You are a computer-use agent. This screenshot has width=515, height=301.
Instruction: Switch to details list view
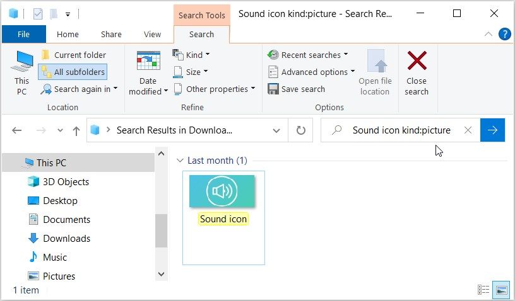click(x=483, y=290)
